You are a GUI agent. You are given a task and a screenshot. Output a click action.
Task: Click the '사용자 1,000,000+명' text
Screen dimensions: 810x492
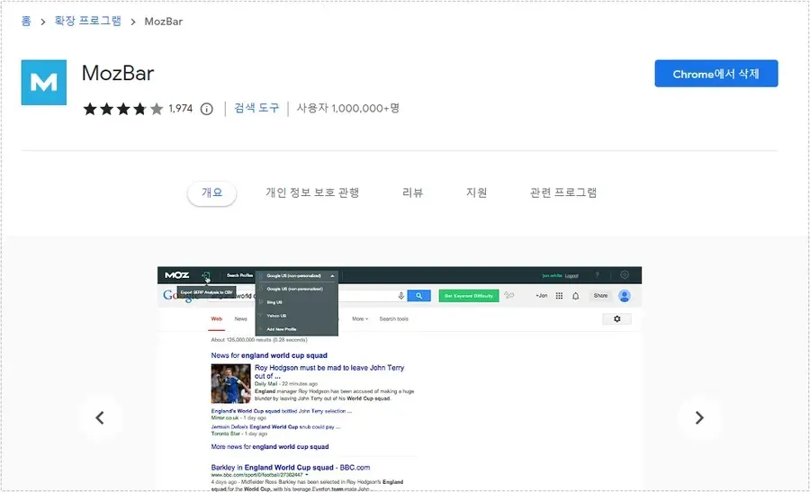coord(348,109)
